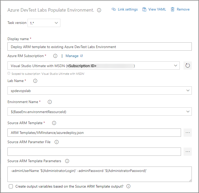The height and width of the screenshot is (193, 199).
Task: Click the textarea resize handle corner
Action: pyautogui.click(x=190, y=180)
